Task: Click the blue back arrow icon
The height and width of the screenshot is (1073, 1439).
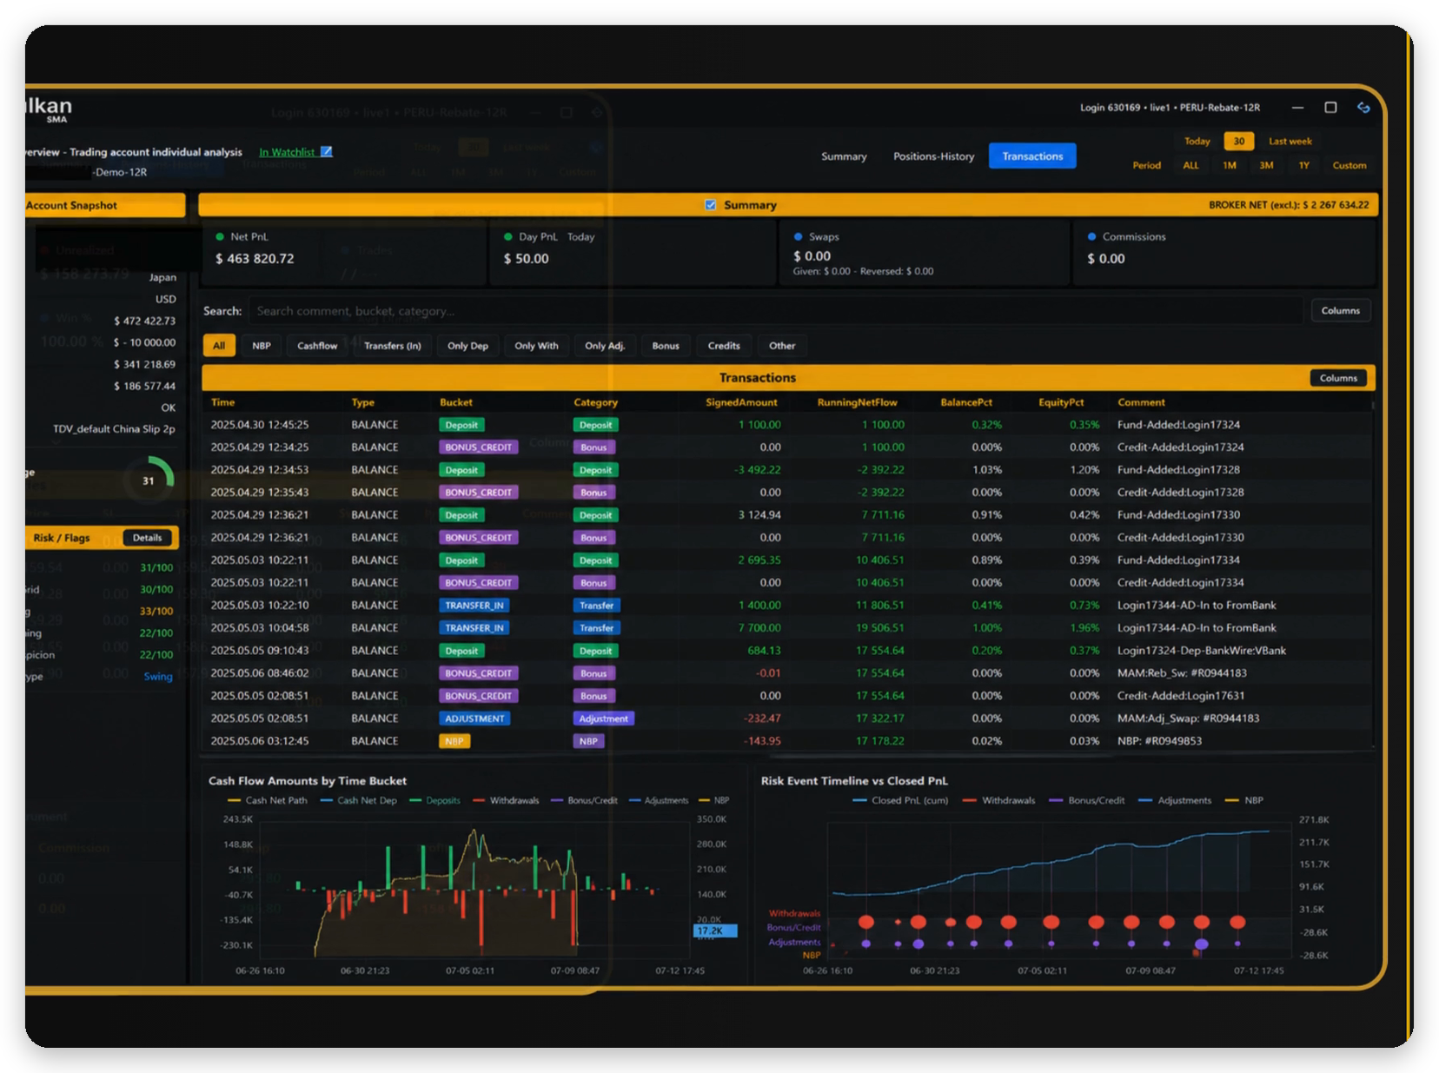Action: 1363,108
